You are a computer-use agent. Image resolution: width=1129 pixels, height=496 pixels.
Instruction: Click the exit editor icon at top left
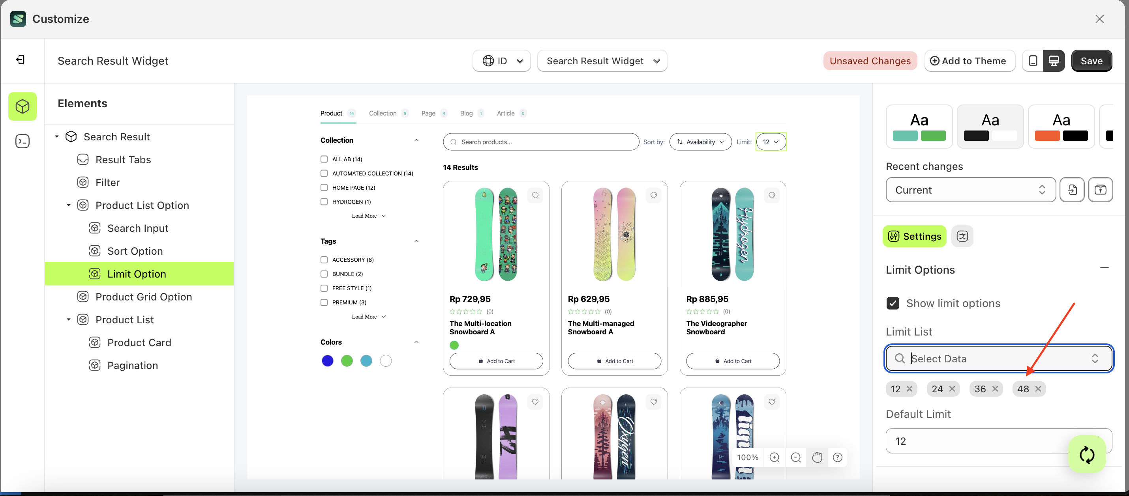pyautogui.click(x=20, y=60)
